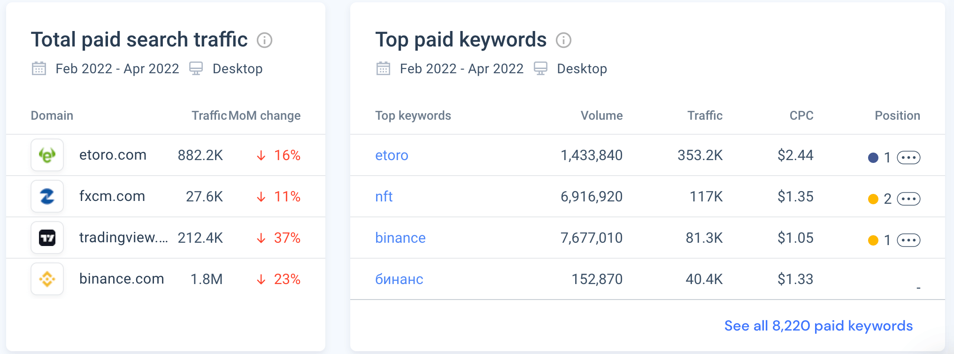Click the binance.com favicon logo
Screen dimensions: 954x354
(47, 279)
